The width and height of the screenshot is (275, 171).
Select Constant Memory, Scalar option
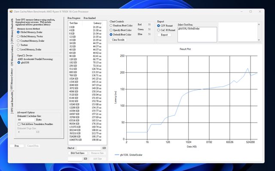pos(31,41)
